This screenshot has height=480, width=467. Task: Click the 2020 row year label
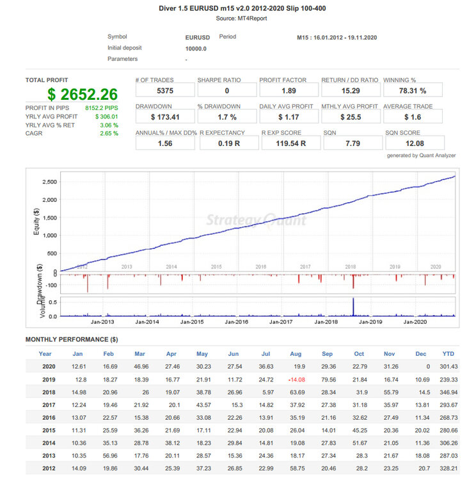(49, 367)
